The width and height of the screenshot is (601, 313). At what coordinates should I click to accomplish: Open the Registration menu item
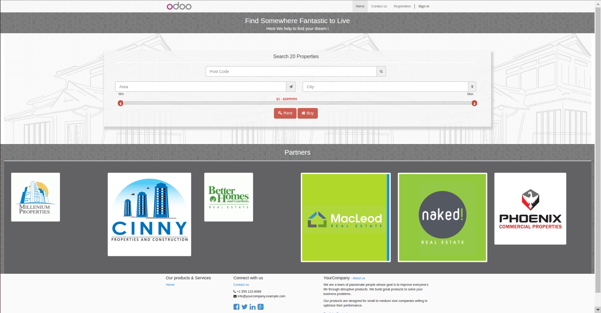[x=402, y=6]
